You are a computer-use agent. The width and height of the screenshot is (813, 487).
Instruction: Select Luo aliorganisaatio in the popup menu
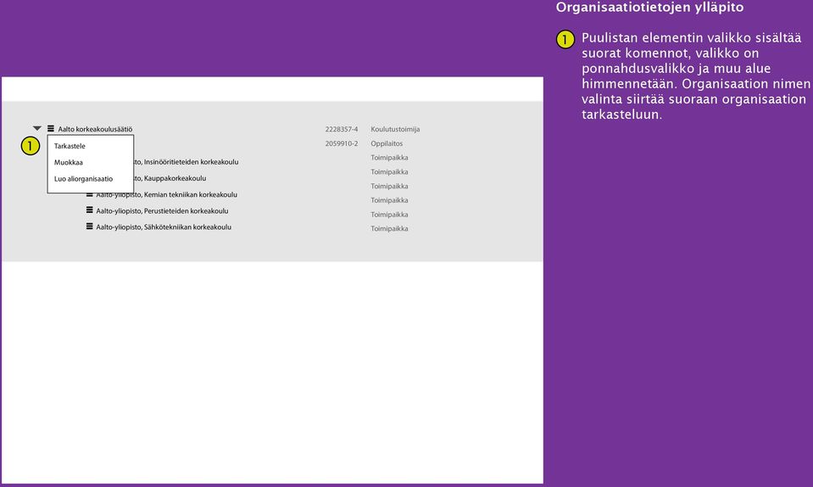pos(83,179)
